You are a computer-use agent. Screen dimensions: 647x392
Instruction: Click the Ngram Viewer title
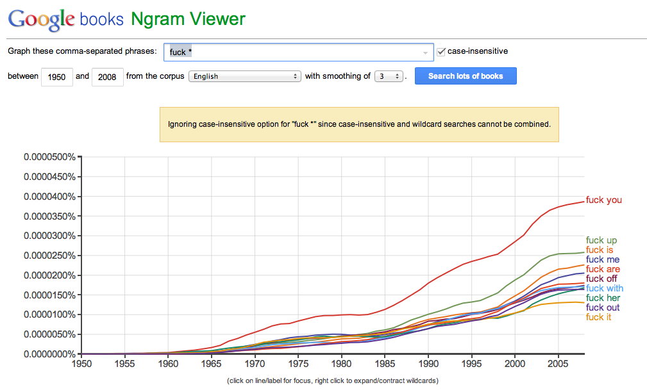tap(188, 19)
